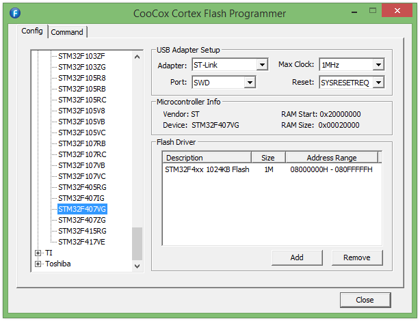
Task: Click the Vendor: ST info text
Action: 181,114
